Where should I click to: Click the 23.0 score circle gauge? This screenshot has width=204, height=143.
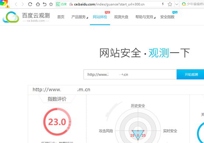(57, 122)
